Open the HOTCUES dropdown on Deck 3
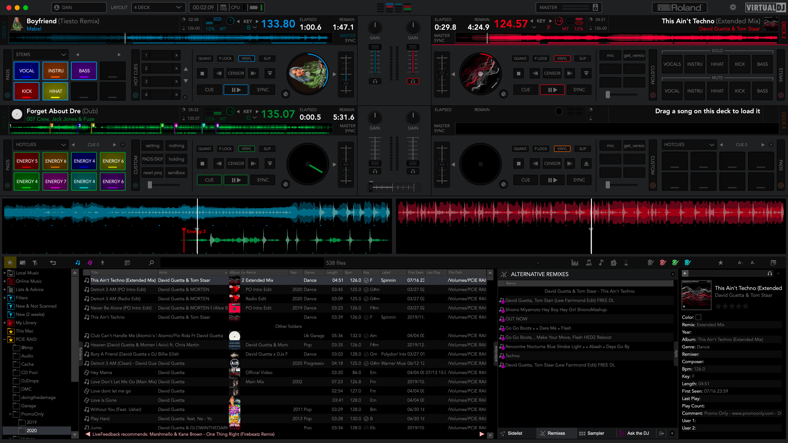Viewport: 788px width, 443px height. (41, 144)
